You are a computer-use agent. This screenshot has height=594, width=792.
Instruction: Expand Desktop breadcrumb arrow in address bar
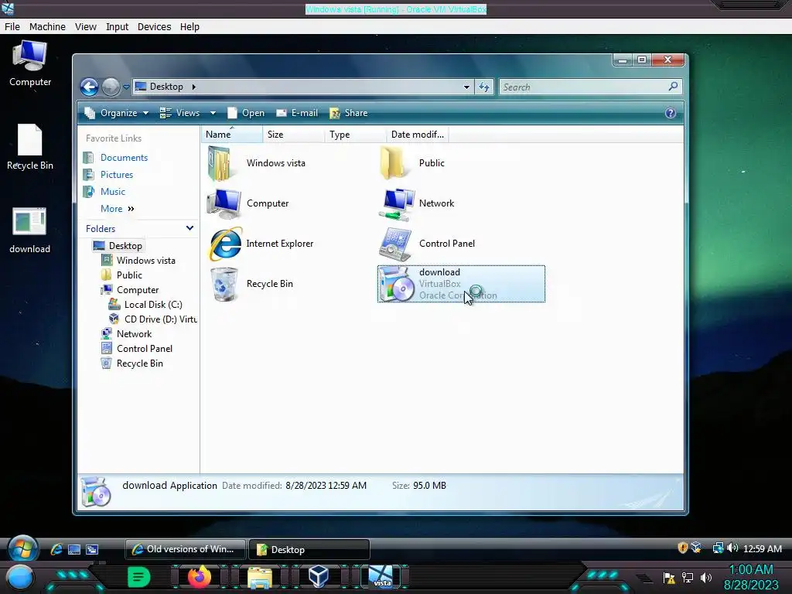[x=193, y=87]
